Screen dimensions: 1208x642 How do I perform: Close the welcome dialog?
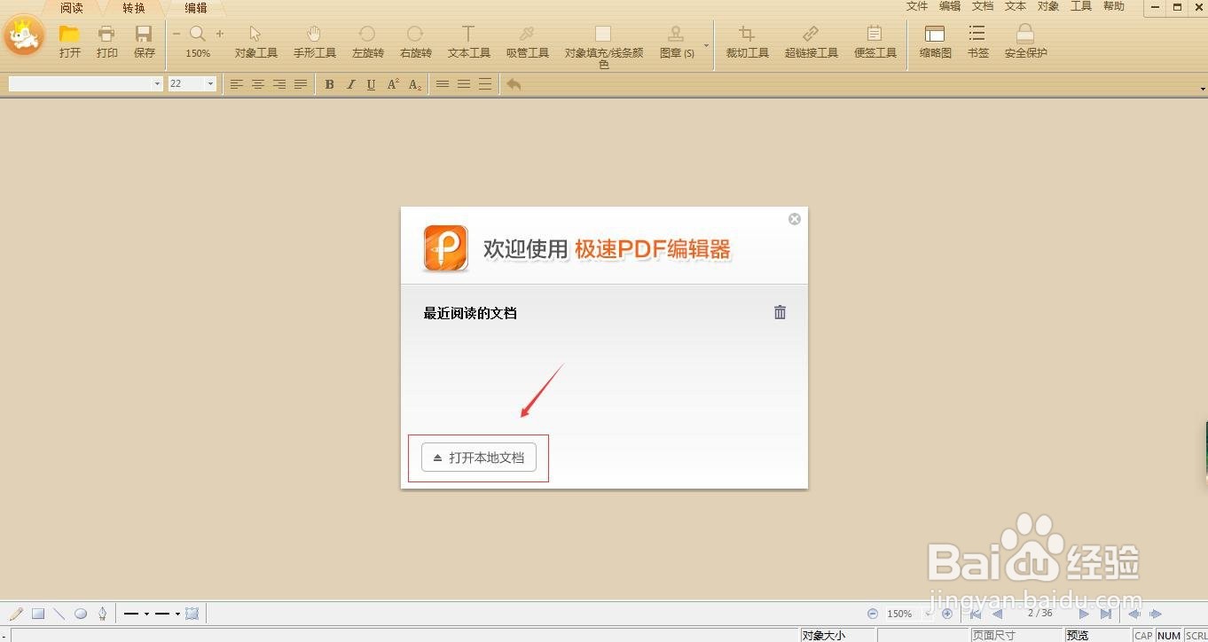pos(795,219)
